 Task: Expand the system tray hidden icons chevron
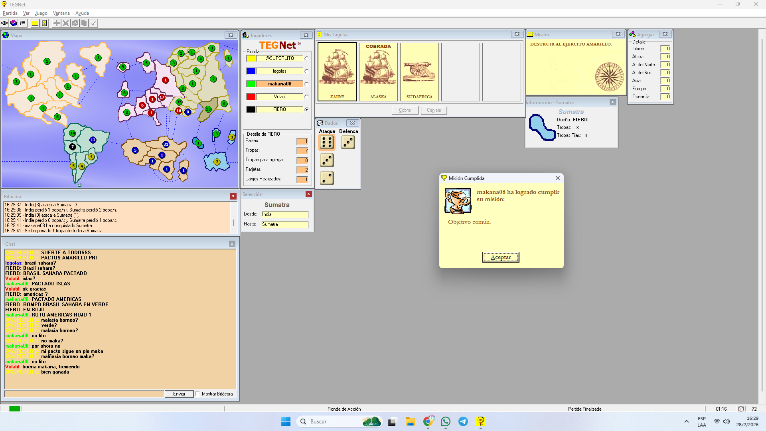(686, 421)
